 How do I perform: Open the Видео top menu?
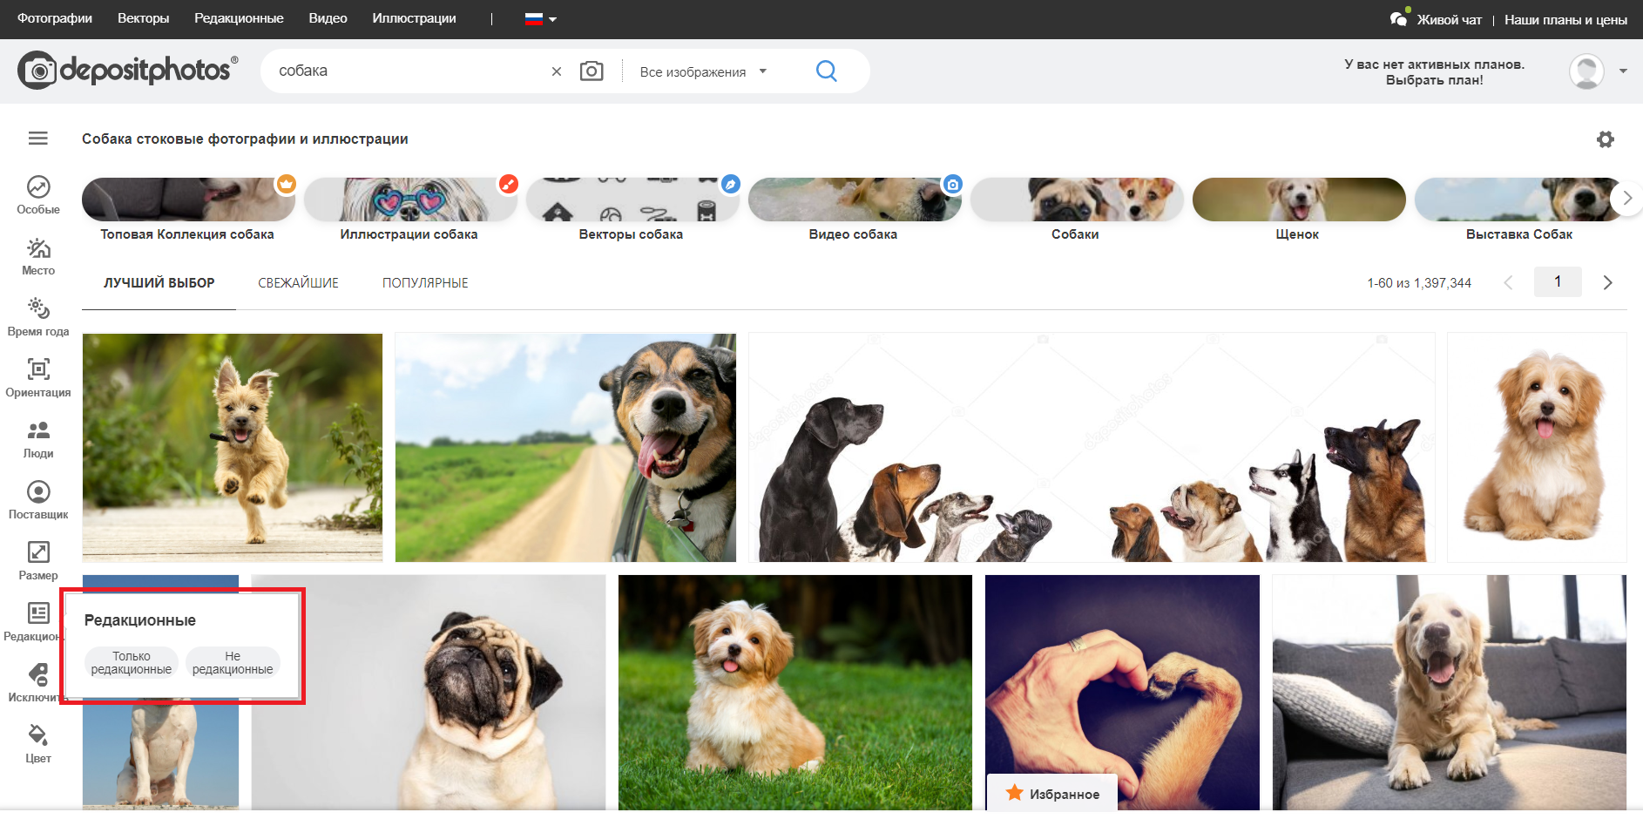[328, 18]
